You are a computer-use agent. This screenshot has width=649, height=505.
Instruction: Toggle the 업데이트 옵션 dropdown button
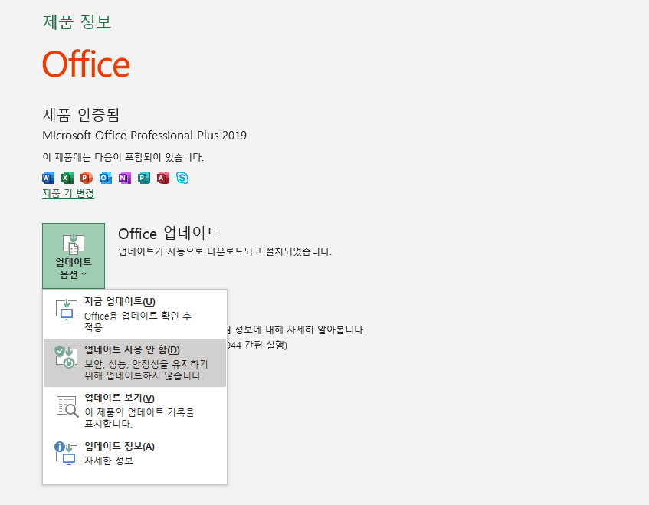pyautogui.click(x=74, y=256)
